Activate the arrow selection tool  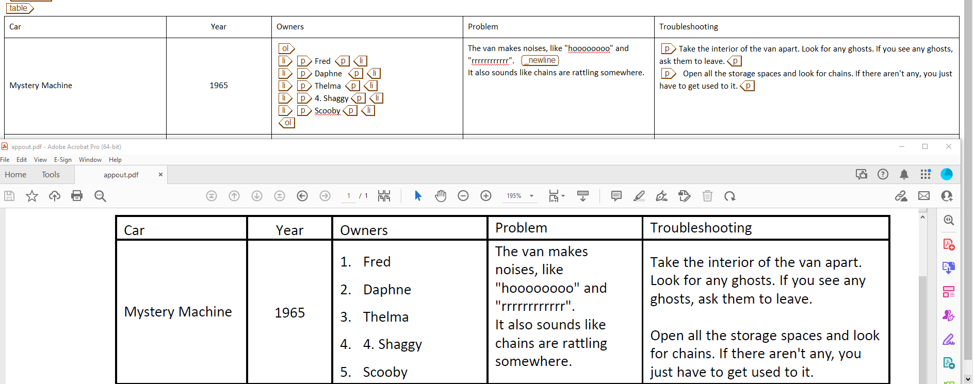point(418,196)
